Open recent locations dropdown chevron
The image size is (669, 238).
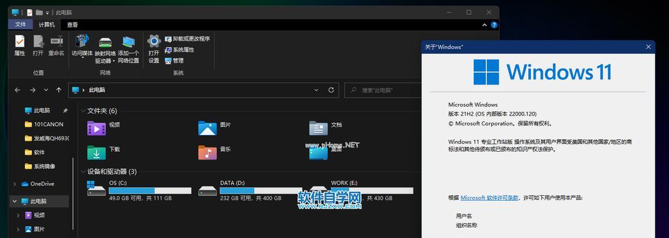pos(46,90)
